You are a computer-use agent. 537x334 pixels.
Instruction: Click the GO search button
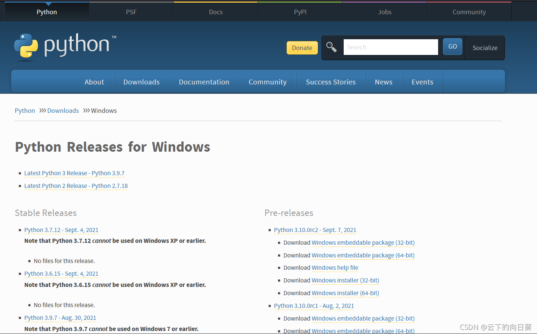click(453, 46)
